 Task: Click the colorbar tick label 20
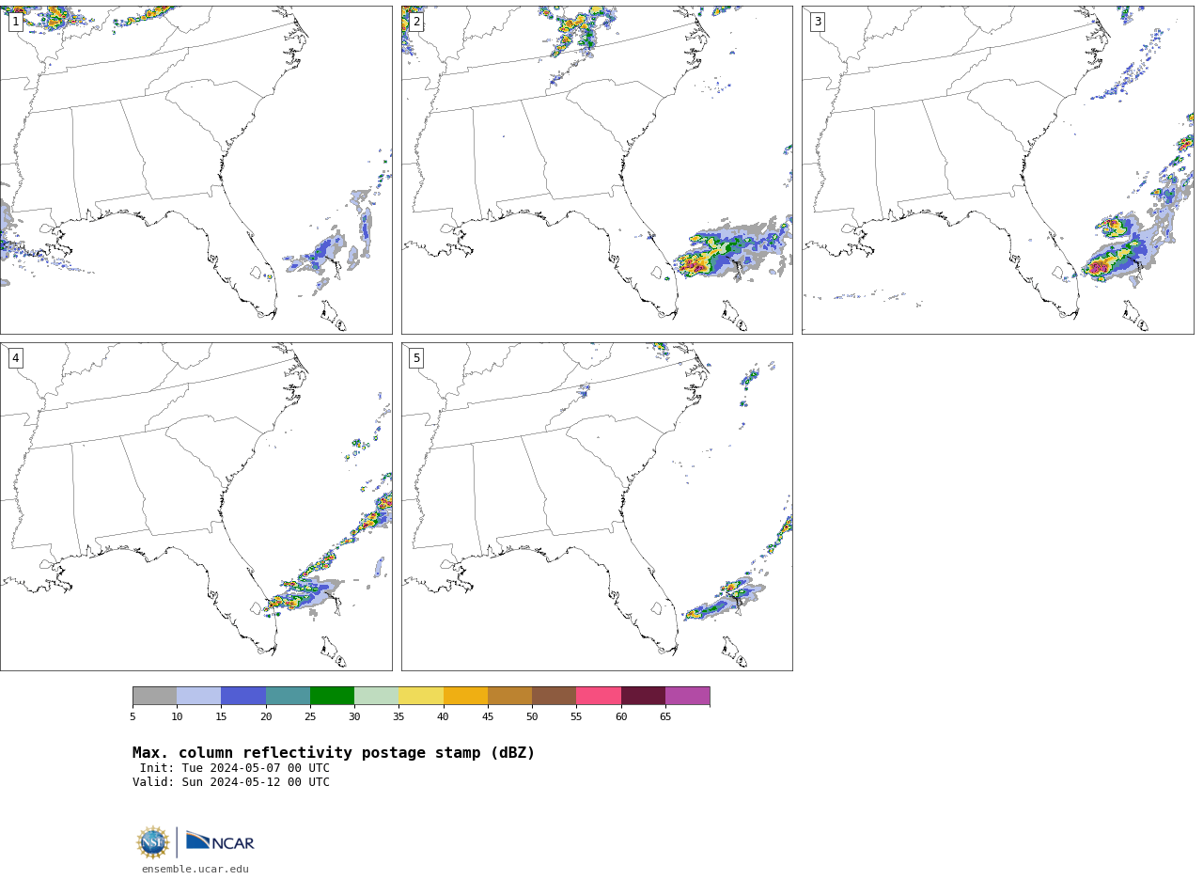tap(266, 717)
